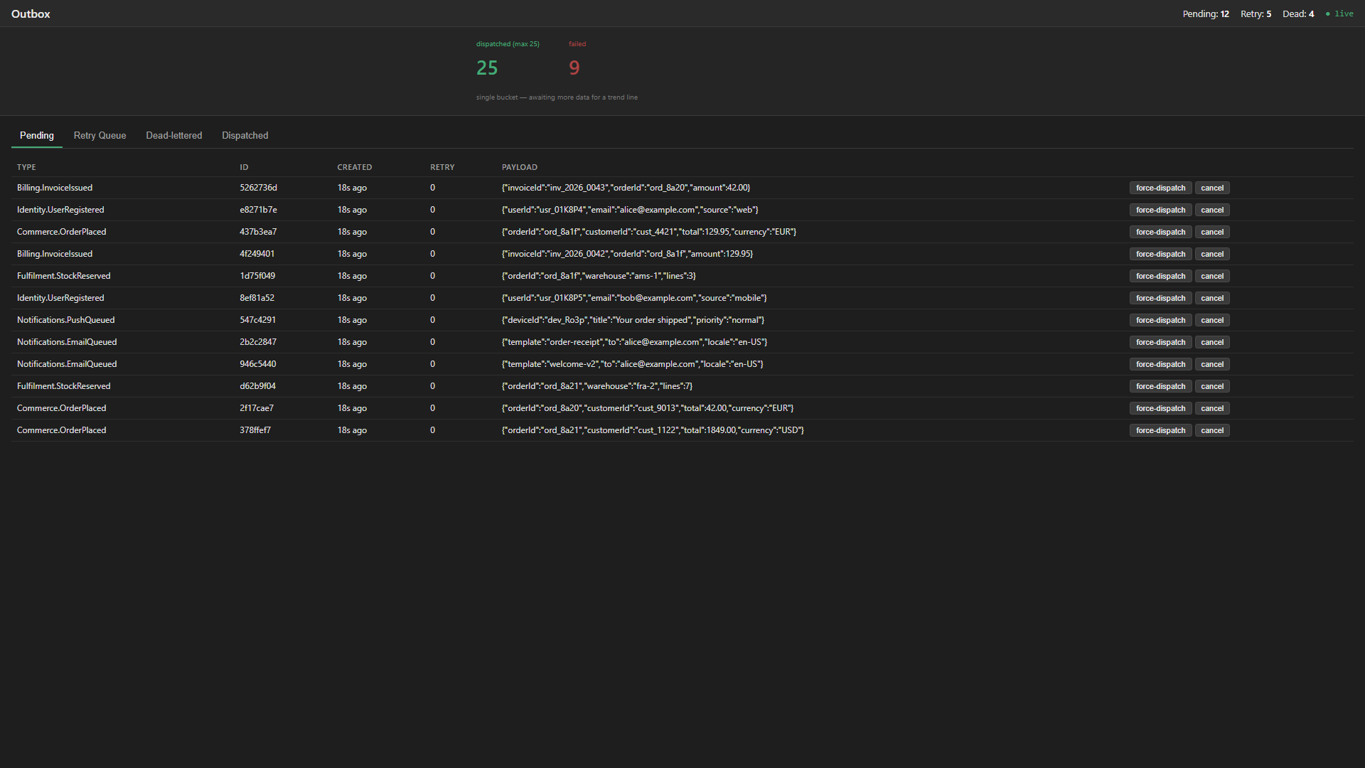Image resolution: width=1365 pixels, height=768 pixels.
Task: Cancel event 946c5440
Action: coord(1212,364)
